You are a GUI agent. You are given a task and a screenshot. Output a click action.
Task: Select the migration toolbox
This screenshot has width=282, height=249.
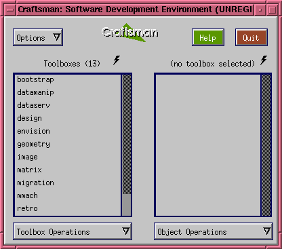68,183
